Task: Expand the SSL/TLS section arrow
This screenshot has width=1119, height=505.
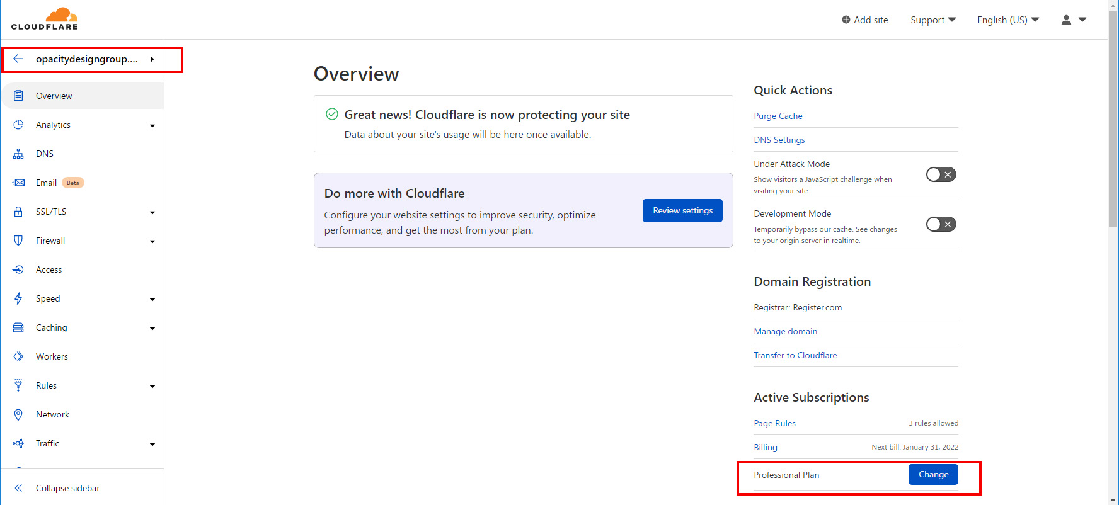Action: tap(152, 212)
